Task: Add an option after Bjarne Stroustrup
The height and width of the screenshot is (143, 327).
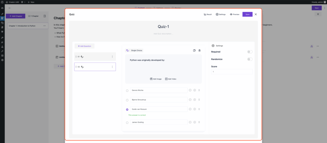Action: tap(194, 100)
